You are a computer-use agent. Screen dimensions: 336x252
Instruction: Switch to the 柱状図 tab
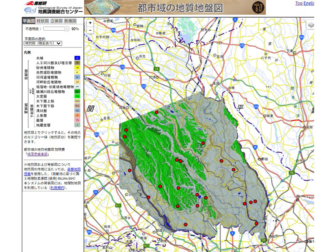(x=42, y=21)
